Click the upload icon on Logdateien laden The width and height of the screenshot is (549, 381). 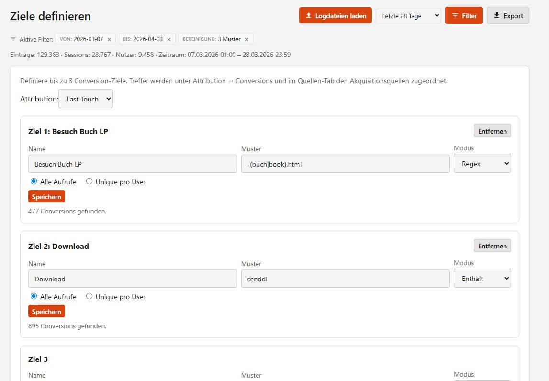pos(308,15)
